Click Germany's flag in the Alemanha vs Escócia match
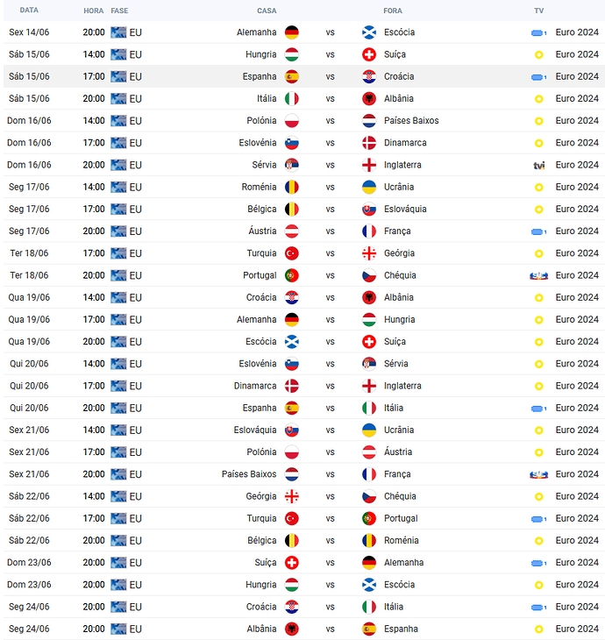The height and width of the screenshot is (640, 605). click(291, 32)
